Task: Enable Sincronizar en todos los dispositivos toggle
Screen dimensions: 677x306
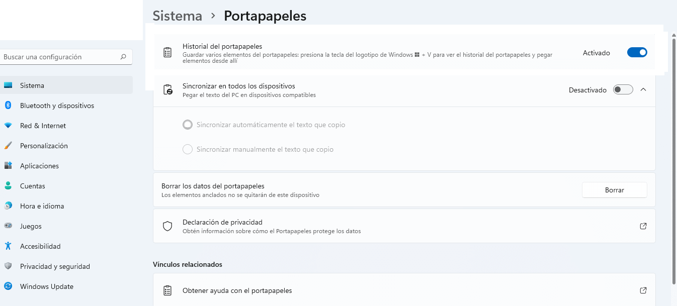Action: [x=623, y=90]
